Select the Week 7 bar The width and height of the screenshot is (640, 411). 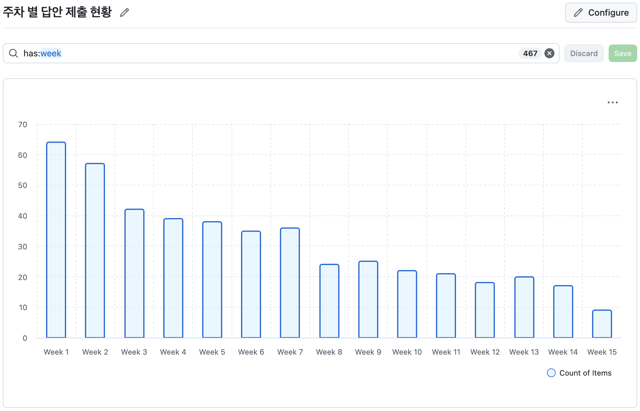tap(290, 283)
